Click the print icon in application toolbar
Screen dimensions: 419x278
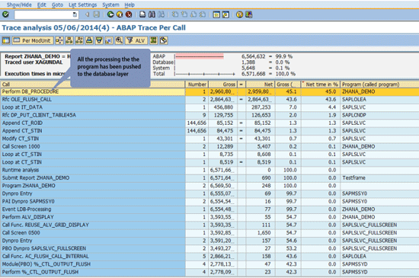click(x=89, y=40)
